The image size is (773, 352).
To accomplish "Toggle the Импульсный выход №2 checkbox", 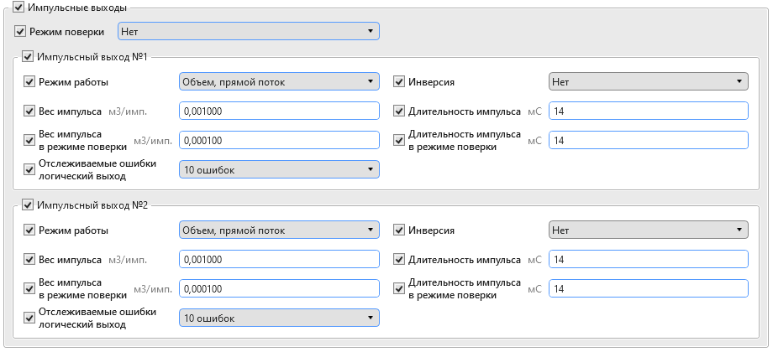I will point(28,205).
